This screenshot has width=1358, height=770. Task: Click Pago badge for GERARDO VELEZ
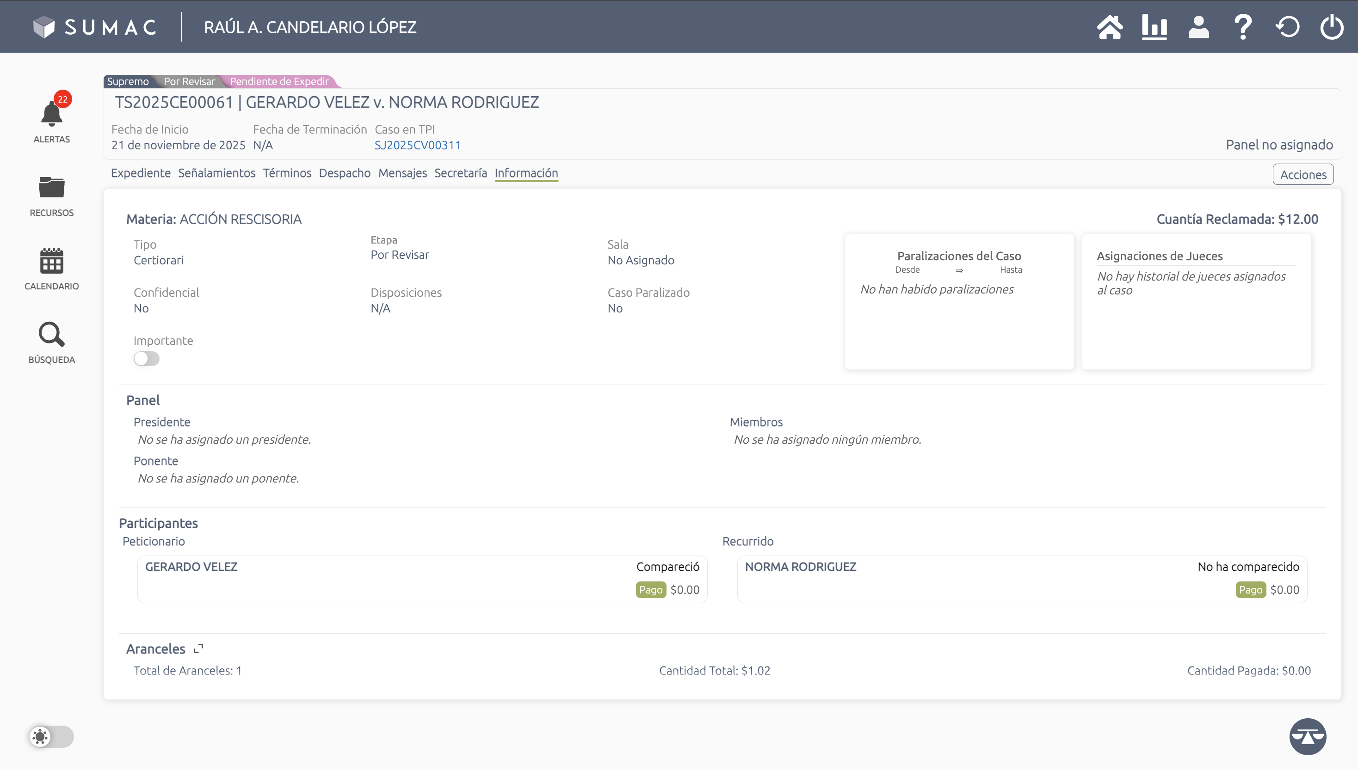(x=650, y=590)
